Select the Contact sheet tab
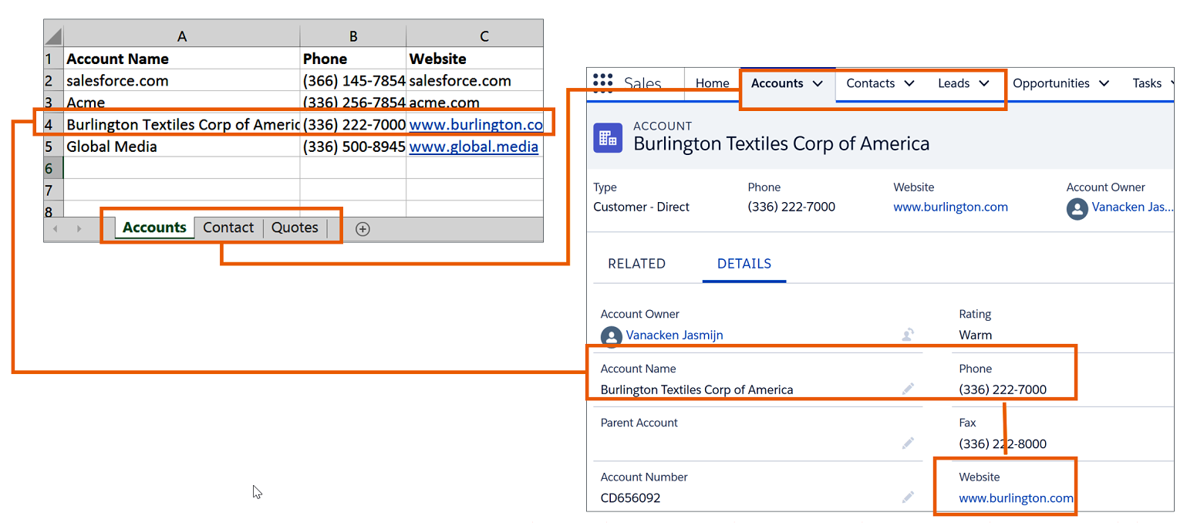The height and width of the screenshot is (526, 1187). [x=228, y=228]
